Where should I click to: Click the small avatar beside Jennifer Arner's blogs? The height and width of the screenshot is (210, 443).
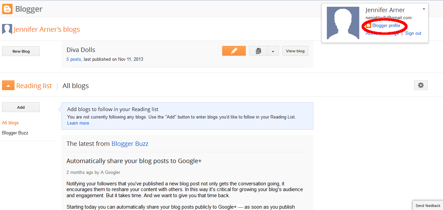click(x=7, y=29)
